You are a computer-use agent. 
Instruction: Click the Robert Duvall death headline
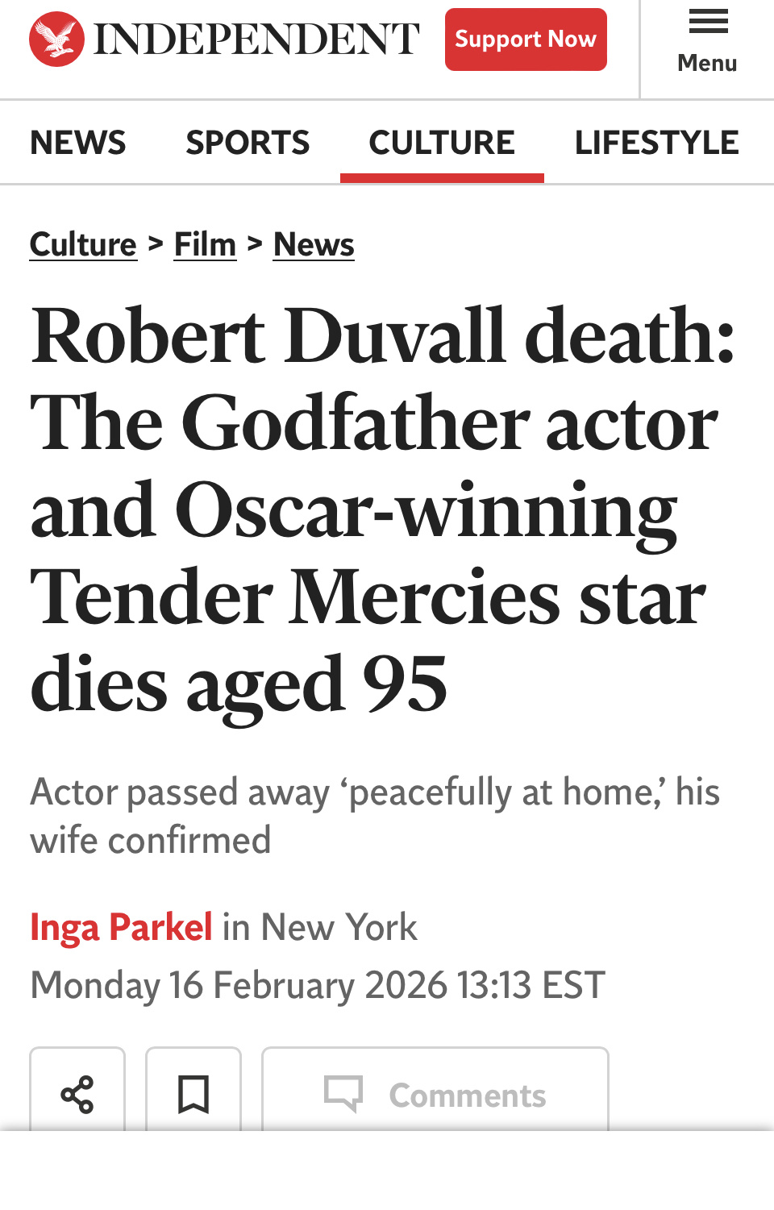click(x=383, y=508)
